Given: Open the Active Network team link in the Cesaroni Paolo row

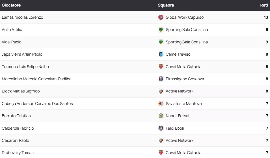Looking at the screenshot, I should click(180, 140).
